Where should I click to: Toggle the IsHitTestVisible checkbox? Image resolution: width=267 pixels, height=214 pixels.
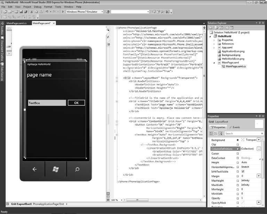(x=243, y=172)
